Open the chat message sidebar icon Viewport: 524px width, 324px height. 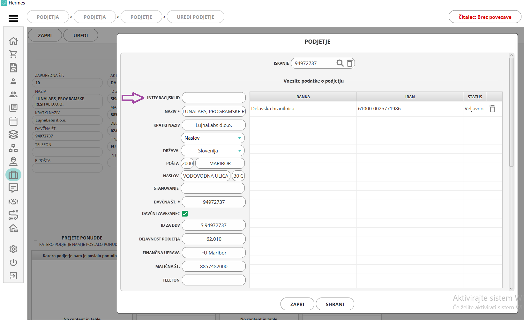(x=13, y=188)
